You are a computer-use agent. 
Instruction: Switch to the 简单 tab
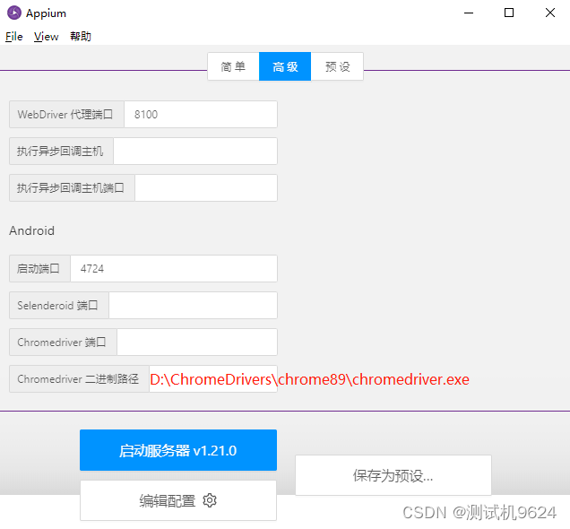(233, 66)
